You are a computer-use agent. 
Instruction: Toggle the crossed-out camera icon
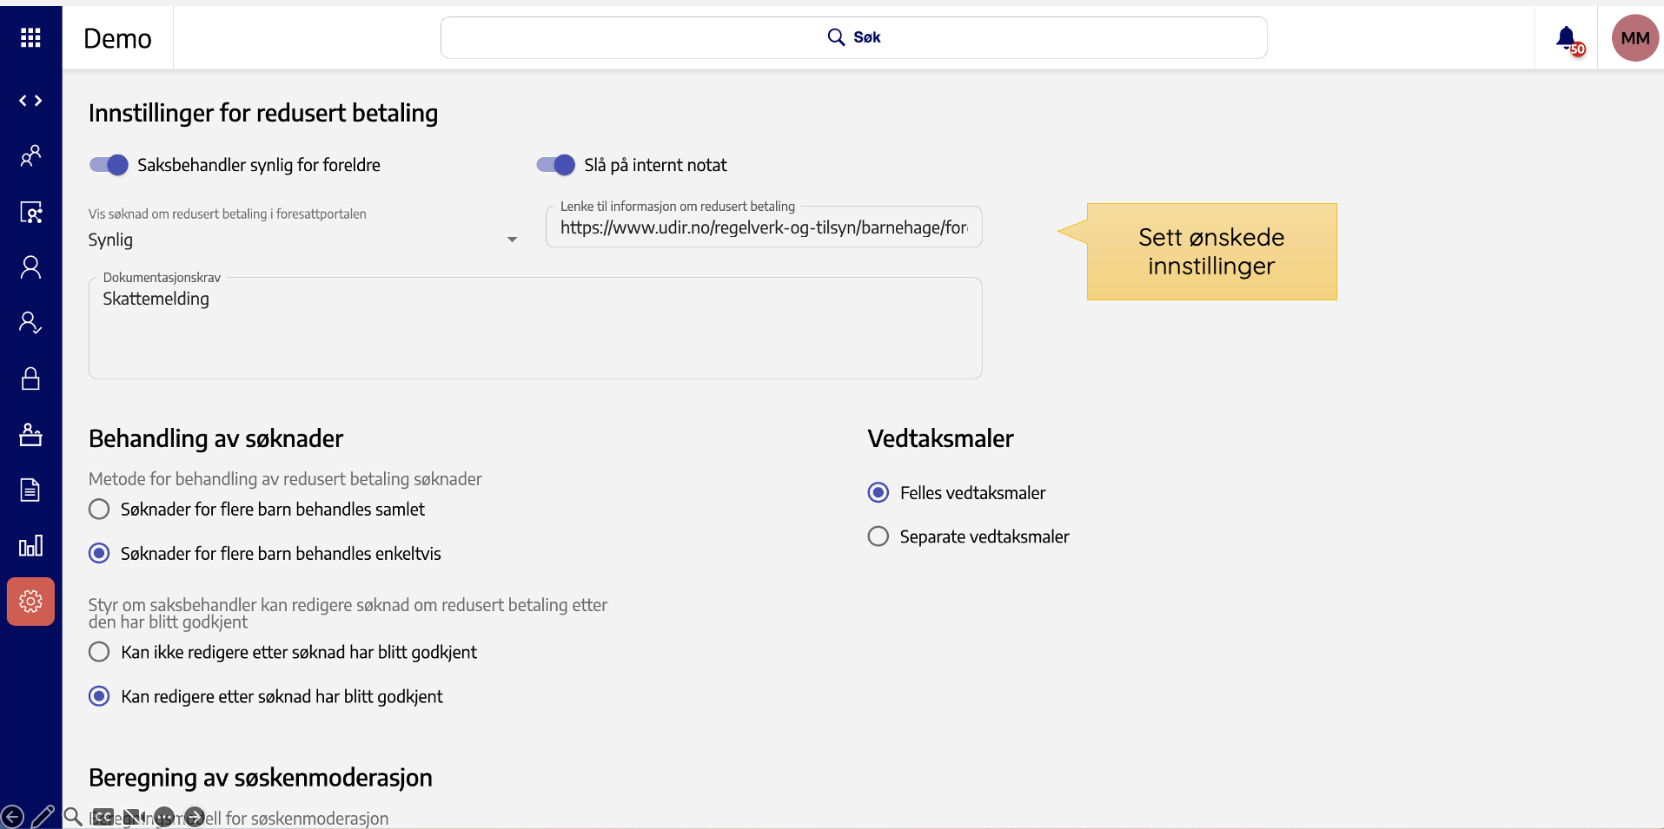click(x=133, y=817)
